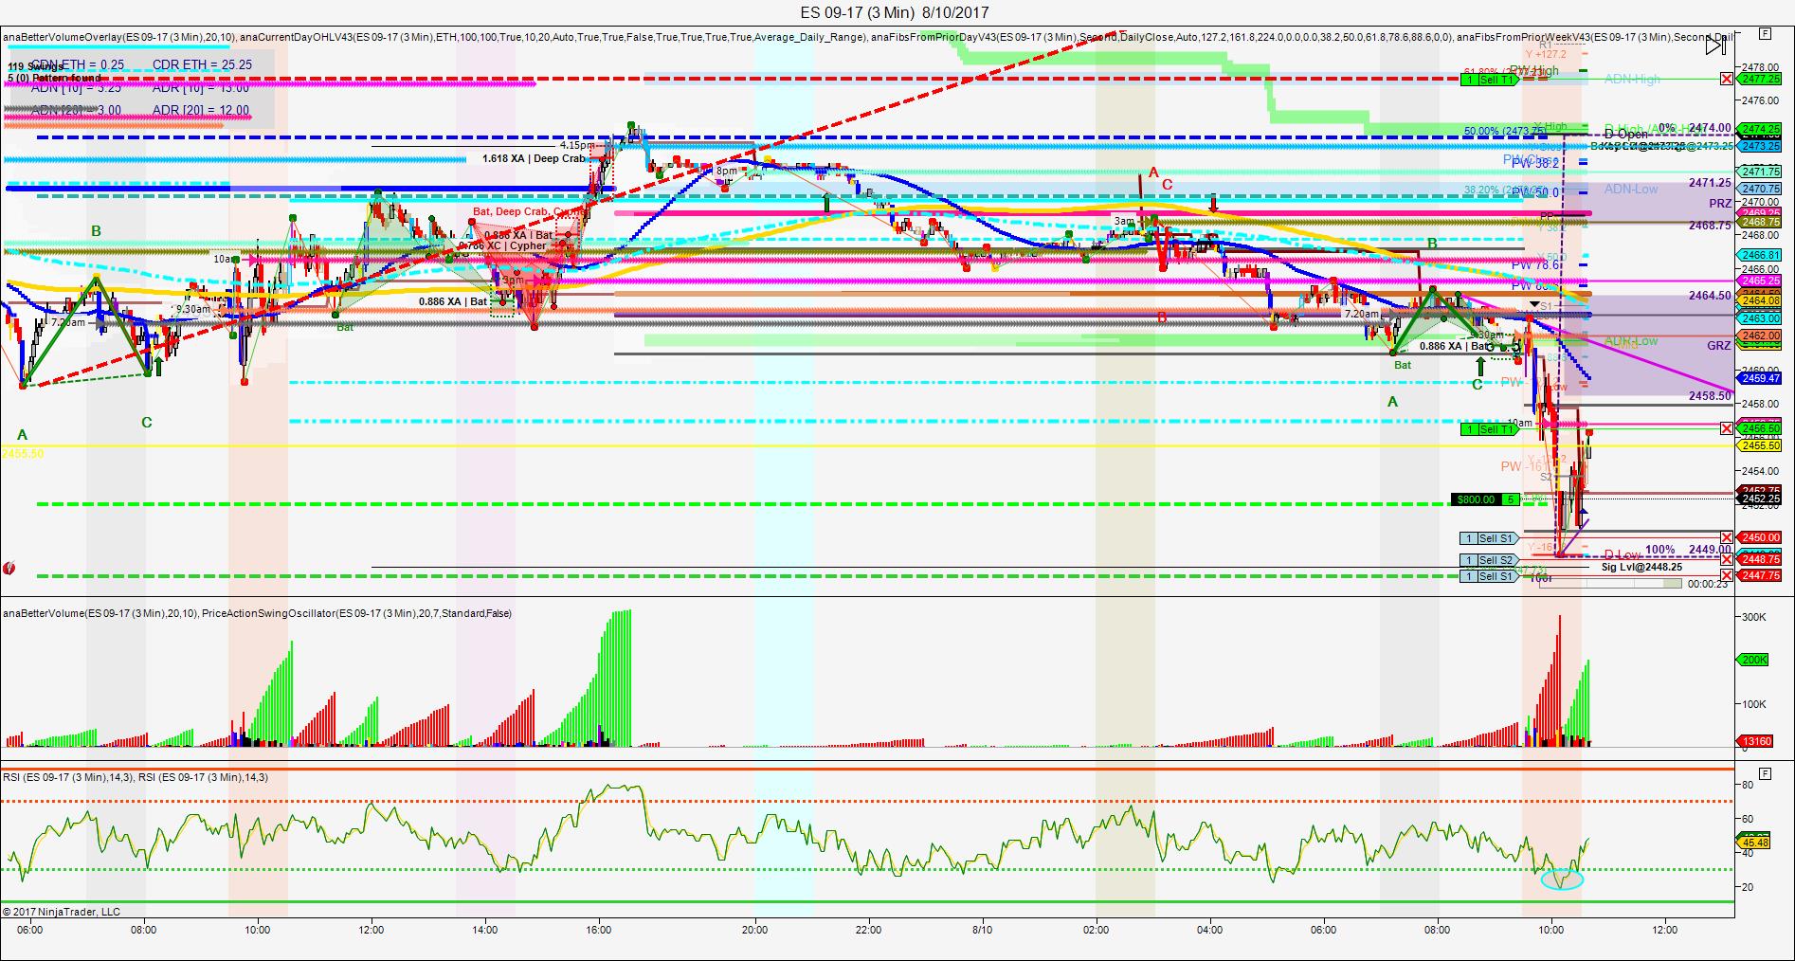Click the 300K volume axis label
This screenshot has height=961, width=1795.
[x=1753, y=617]
